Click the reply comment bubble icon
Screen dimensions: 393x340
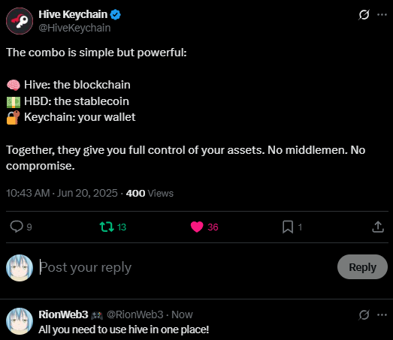[x=17, y=227]
